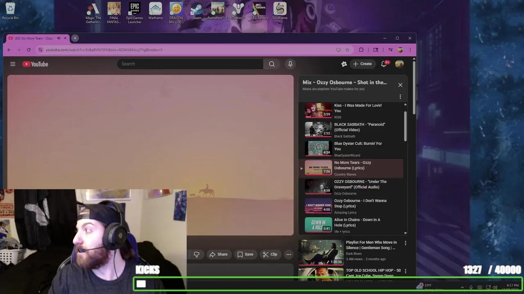Image resolution: width=524 pixels, height=294 pixels.
Task: Open Chrome profile avatar in toolbar
Action: click(x=400, y=50)
